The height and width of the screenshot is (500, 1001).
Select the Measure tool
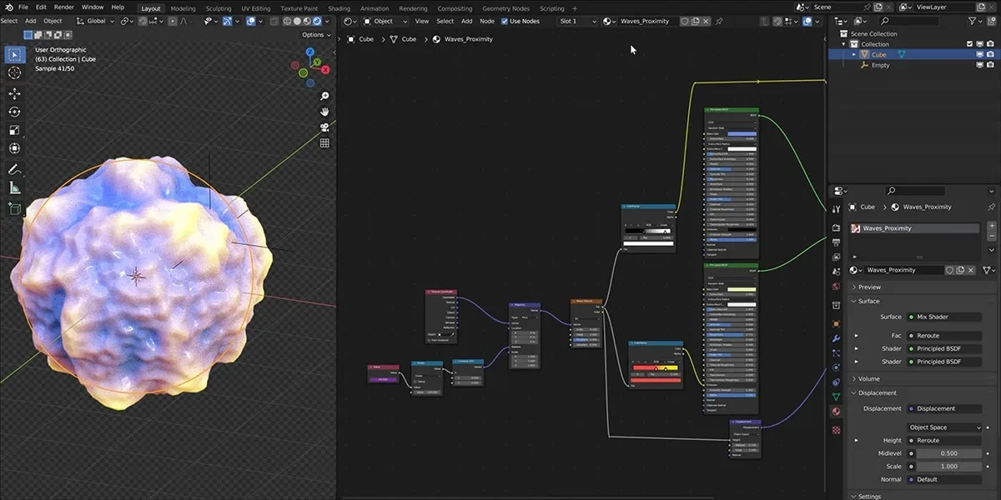[x=14, y=188]
